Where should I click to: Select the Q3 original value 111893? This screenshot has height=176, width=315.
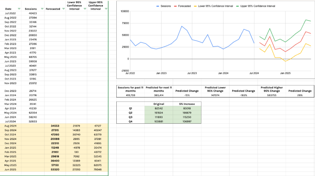tap(159, 117)
